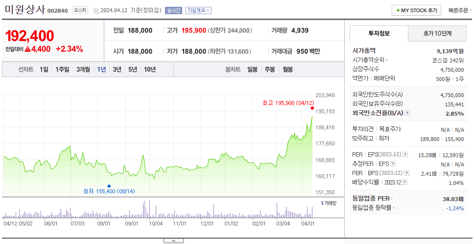This screenshot has width=474, height=244.
Task: Collapse the chart panel with bottom chevron
Action: [x=173, y=241]
